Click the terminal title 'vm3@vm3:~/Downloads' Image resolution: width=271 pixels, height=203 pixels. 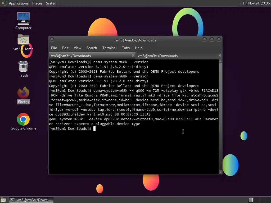tap(136, 40)
